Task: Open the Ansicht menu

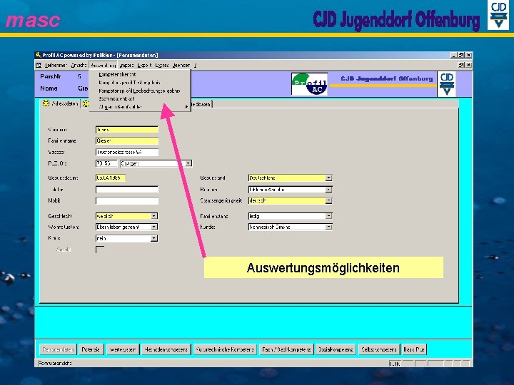Action: [79, 66]
